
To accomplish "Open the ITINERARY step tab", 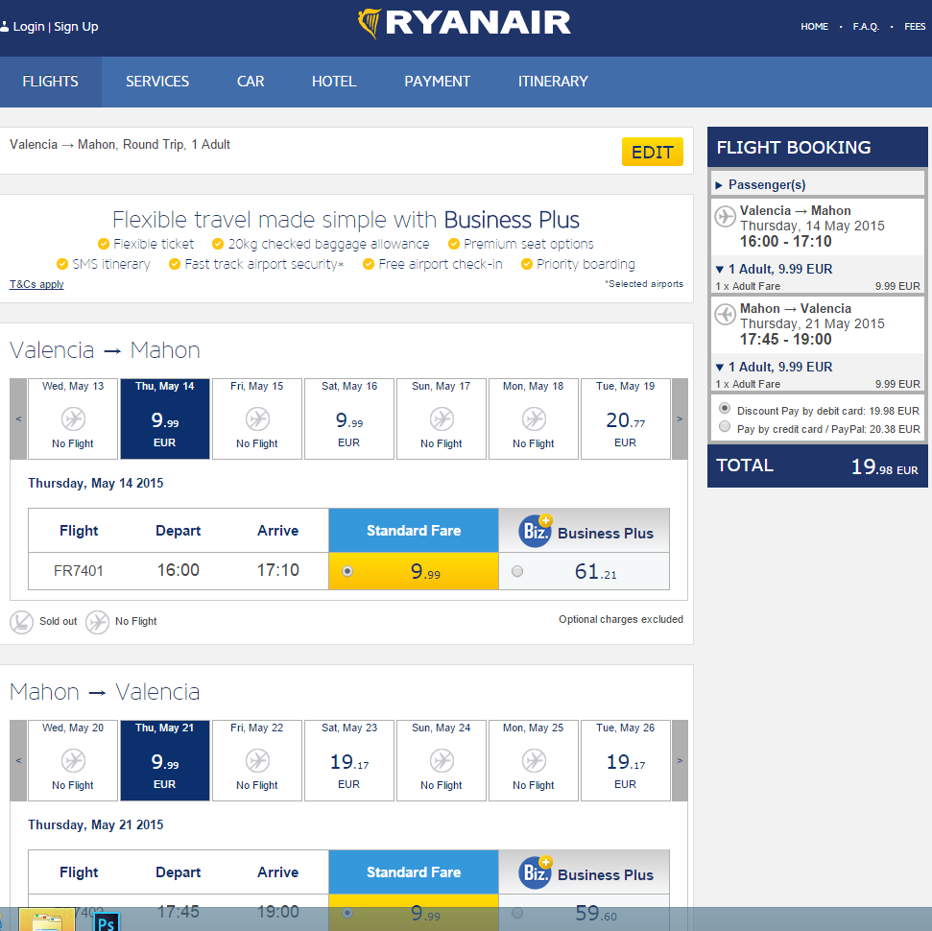I will (553, 82).
